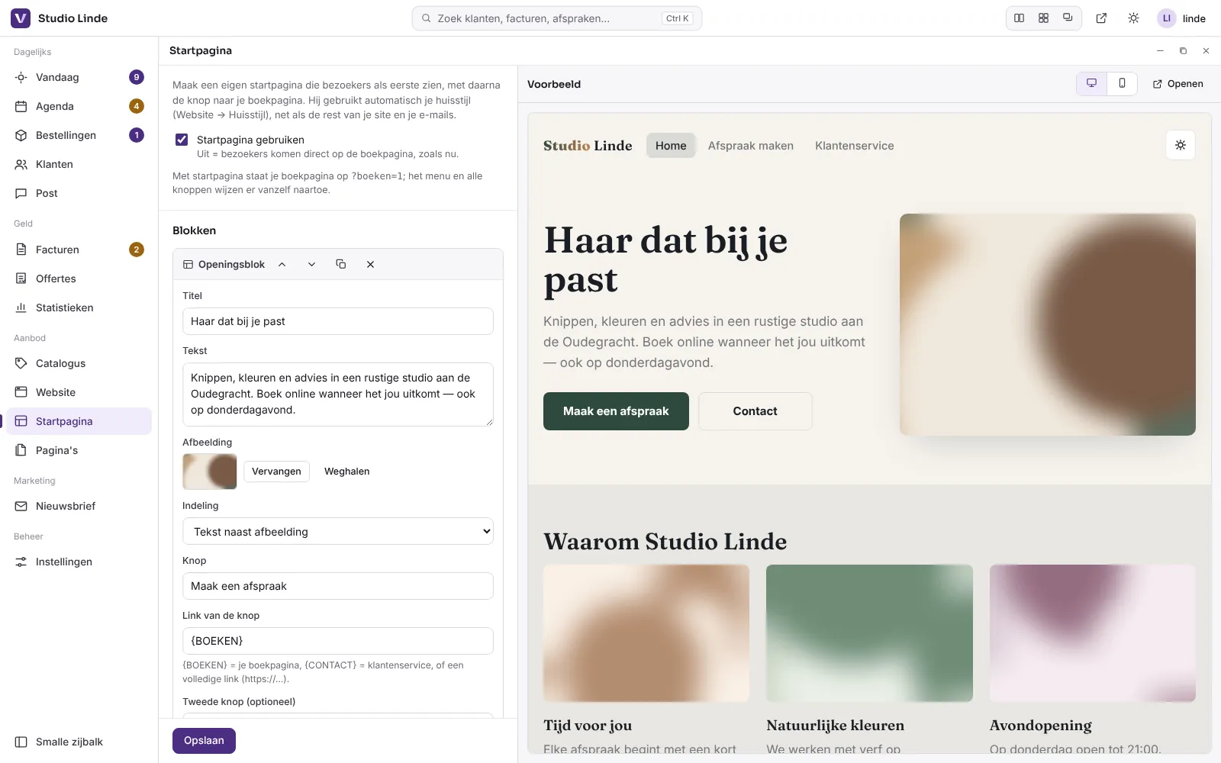Duplicate the Openingsblok block

coord(341,264)
